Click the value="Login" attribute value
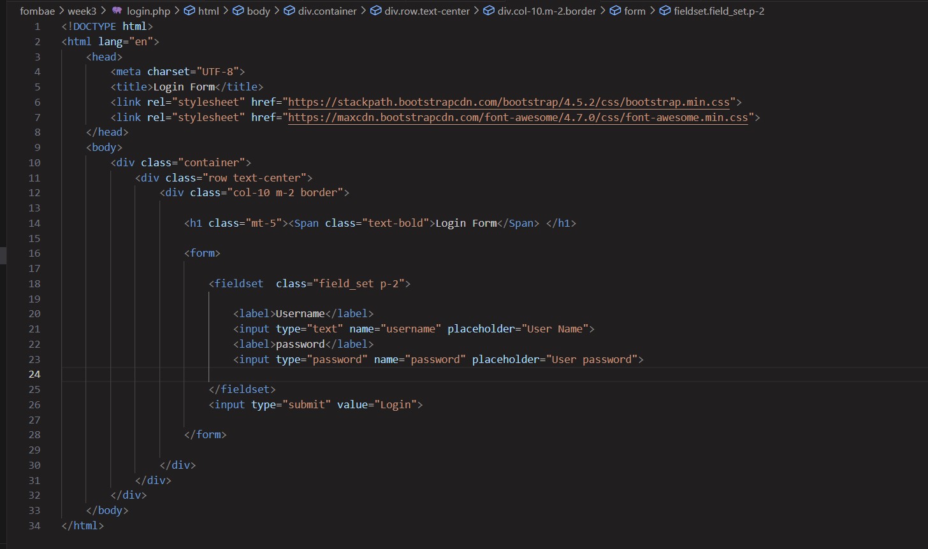The image size is (928, 549). point(396,404)
